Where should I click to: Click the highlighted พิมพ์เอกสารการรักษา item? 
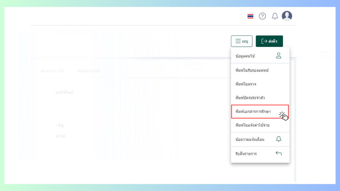pos(253,112)
